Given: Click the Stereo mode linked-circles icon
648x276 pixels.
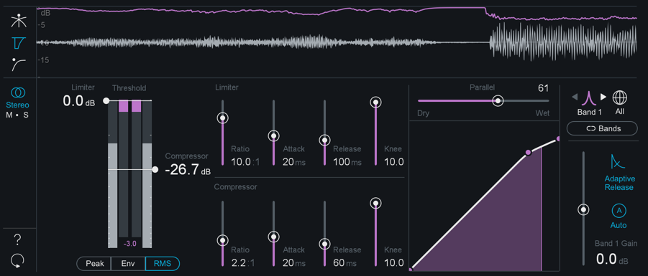Looking at the screenshot, I should 17,92.
